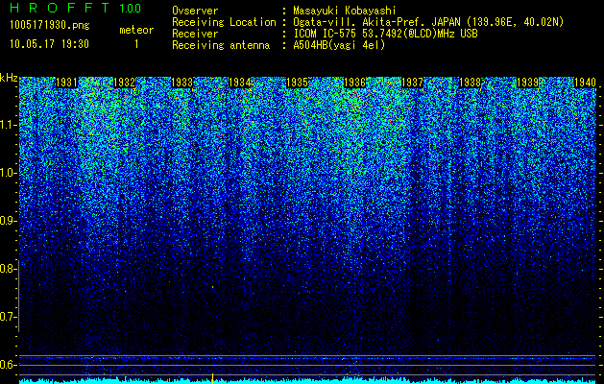Click the 'Receiving antenna' label
This screenshot has width=604, height=384.
tap(221, 45)
